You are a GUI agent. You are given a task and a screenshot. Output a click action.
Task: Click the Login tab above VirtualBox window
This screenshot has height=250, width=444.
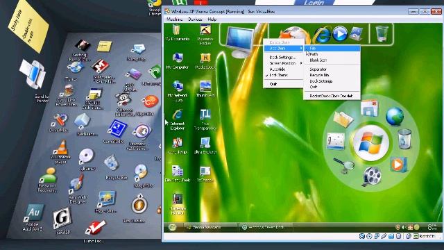(x=314, y=3)
